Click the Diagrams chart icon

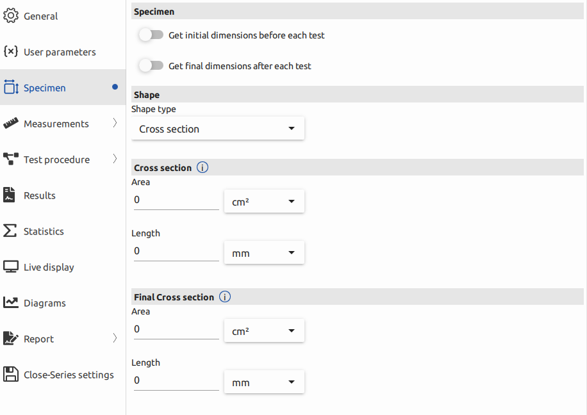(x=11, y=303)
